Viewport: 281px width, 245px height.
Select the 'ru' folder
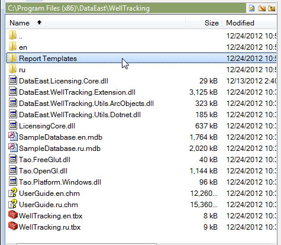(x=141, y=70)
